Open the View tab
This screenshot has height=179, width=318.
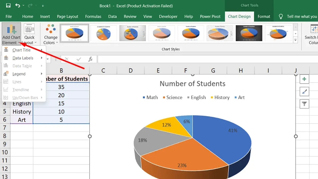pos(148,16)
